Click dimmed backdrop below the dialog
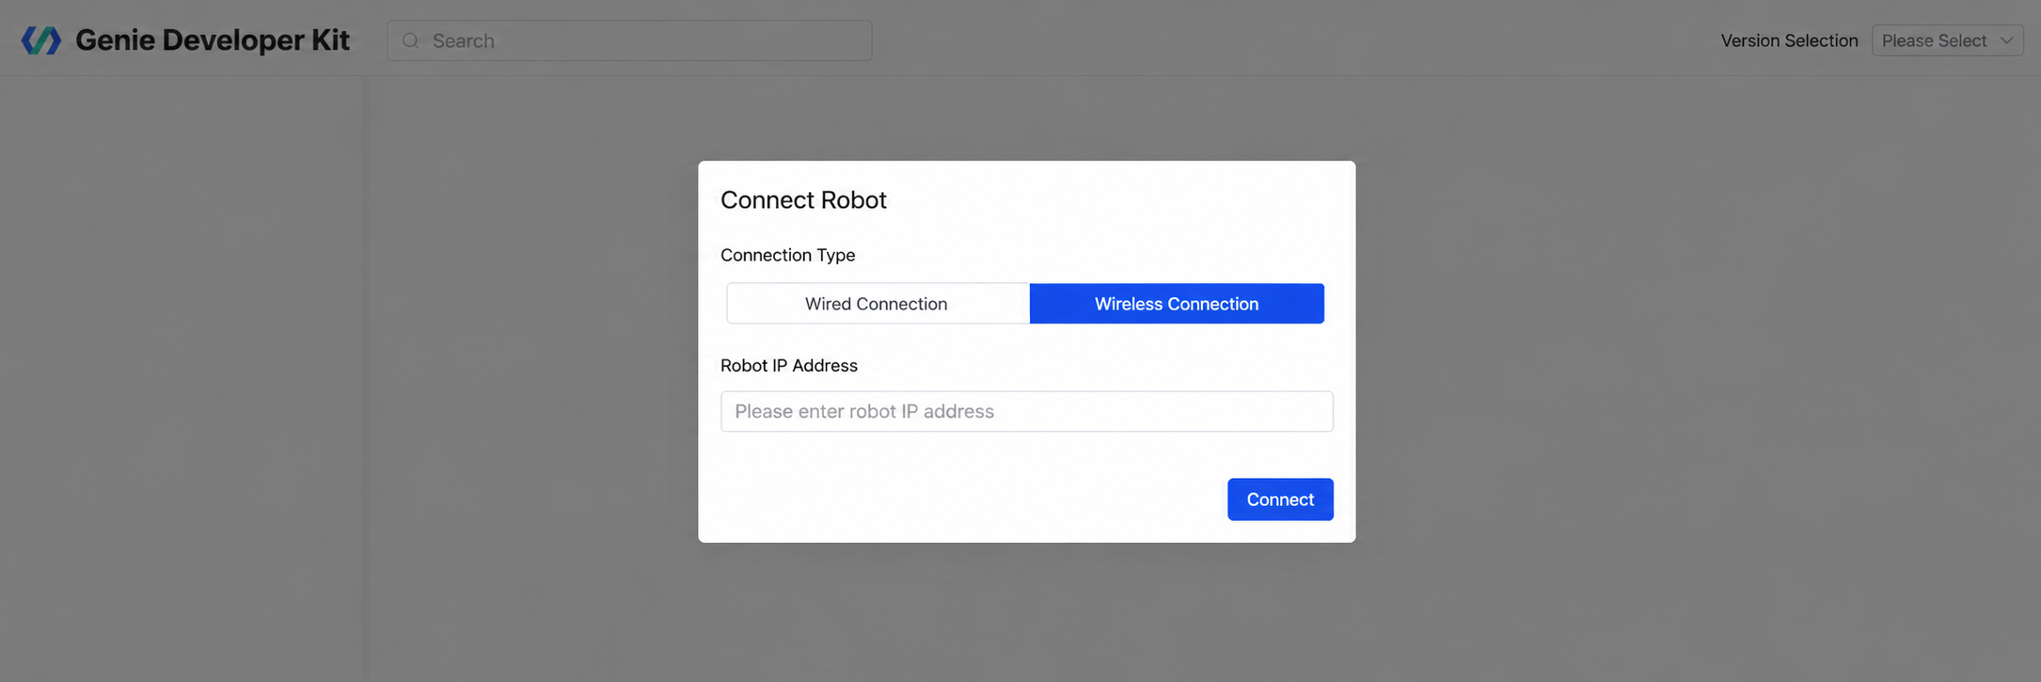Screen dimensions: 2041x682 tap(1027, 611)
